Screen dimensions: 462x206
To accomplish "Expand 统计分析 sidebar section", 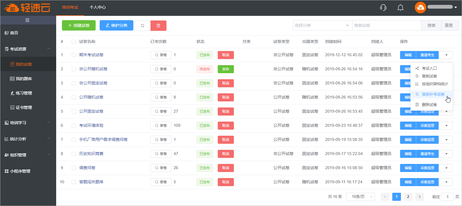I will click(x=28, y=139).
